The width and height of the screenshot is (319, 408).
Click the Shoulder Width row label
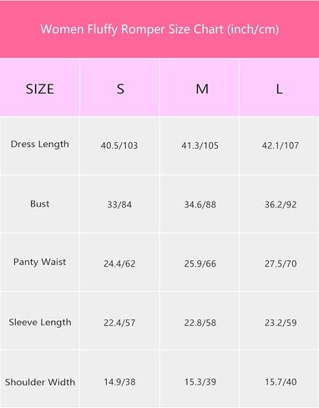tap(40, 382)
